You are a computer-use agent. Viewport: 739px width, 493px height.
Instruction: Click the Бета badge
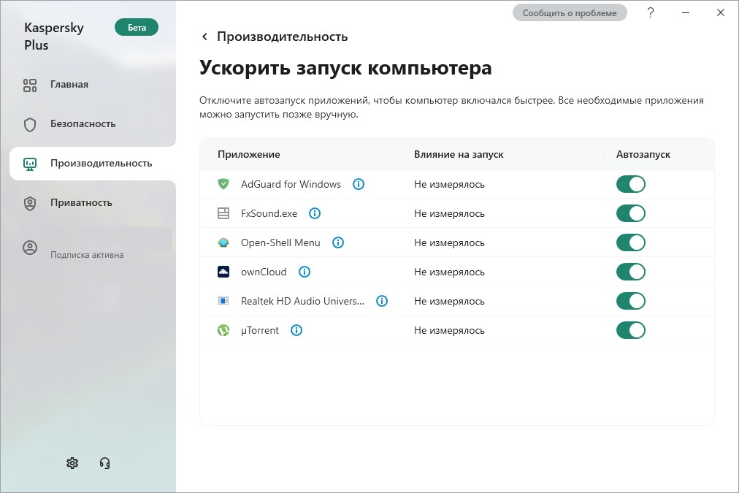[x=137, y=27]
